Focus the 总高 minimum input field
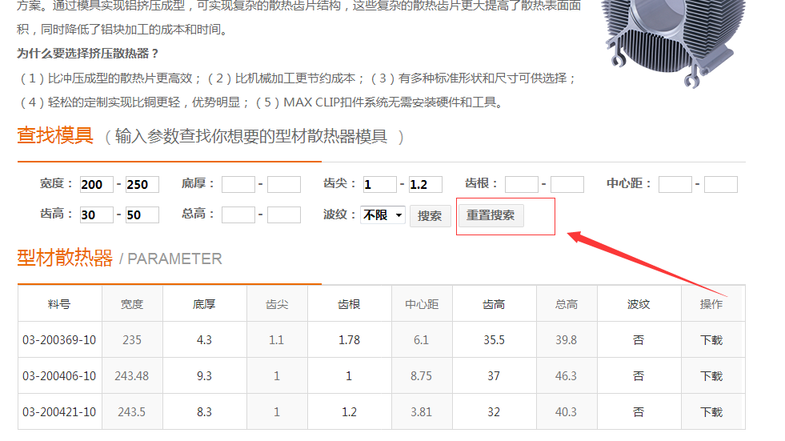Viewport: 785px width, 441px height. pos(238,215)
